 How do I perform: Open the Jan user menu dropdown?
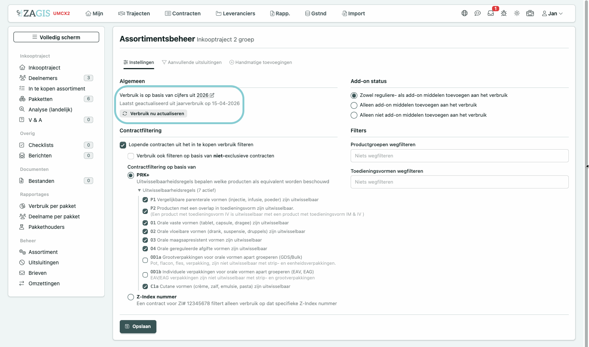pos(552,13)
